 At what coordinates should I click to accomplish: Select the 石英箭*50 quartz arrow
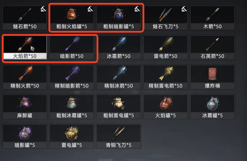(x=212, y=47)
